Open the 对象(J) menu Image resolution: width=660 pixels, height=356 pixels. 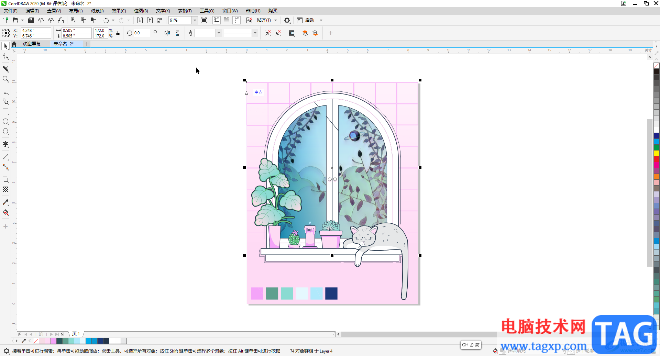97,11
